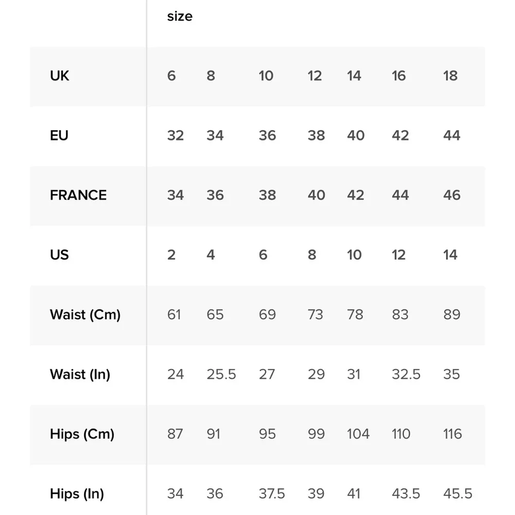Select the Waist (Cm) row label

85,315
